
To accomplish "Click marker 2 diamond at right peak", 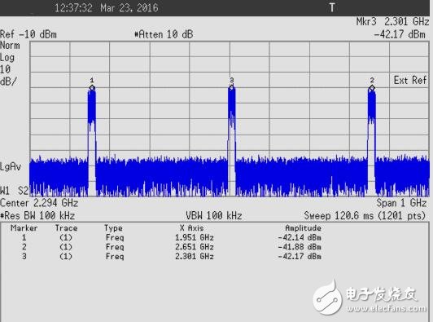I will (x=372, y=88).
